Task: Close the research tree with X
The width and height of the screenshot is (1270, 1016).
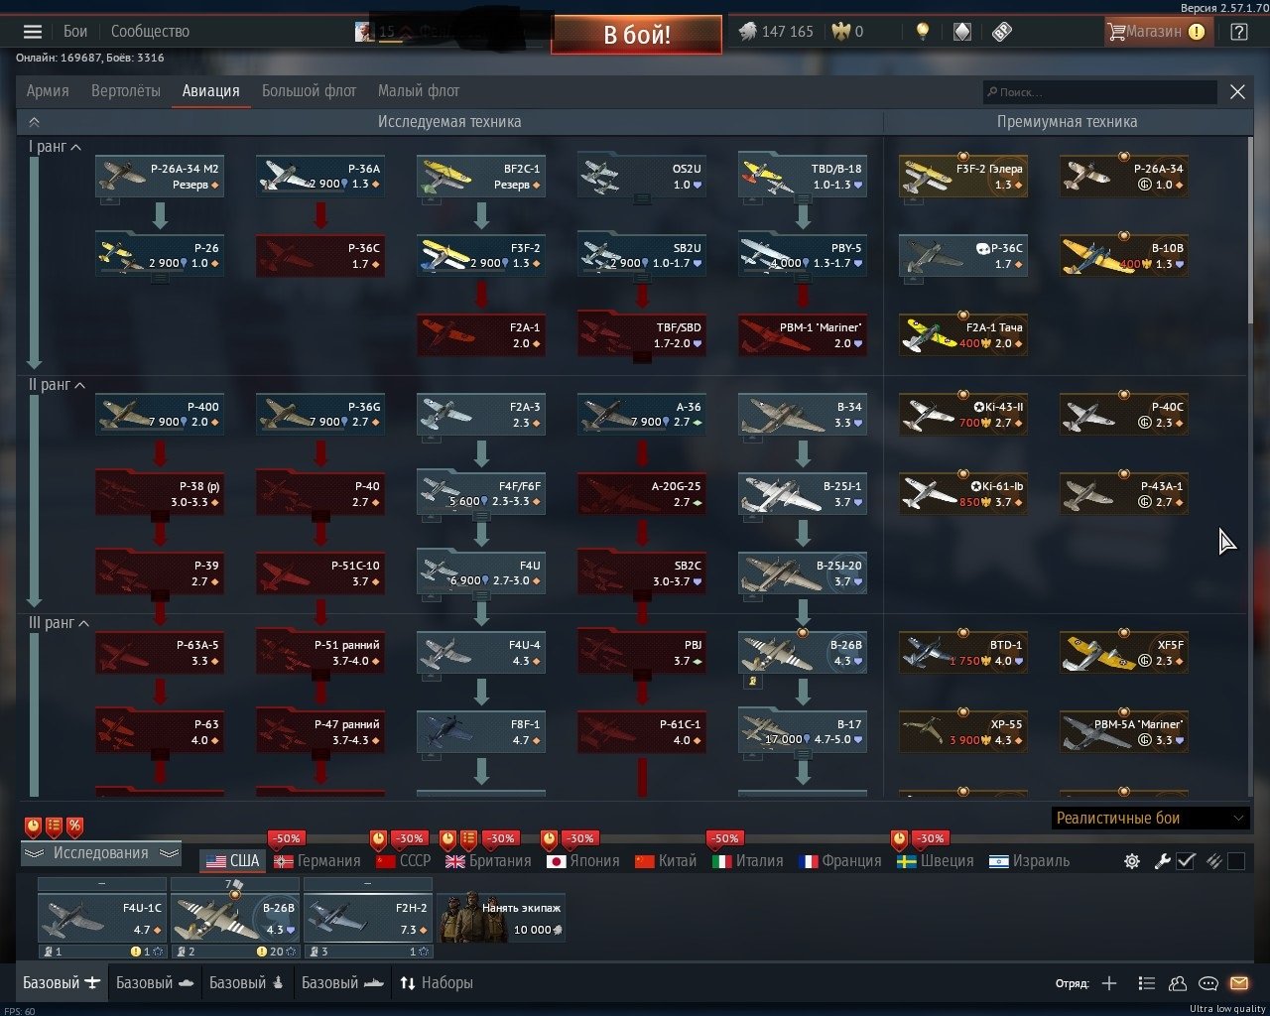Action: [x=1237, y=92]
